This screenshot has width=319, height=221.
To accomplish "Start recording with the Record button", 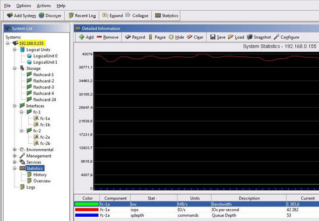I will click(x=135, y=37).
